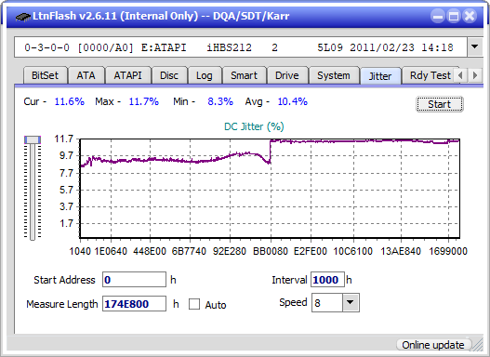This screenshot has height=357, width=490.
Task: Focus the Measure Length input field
Action: click(135, 304)
